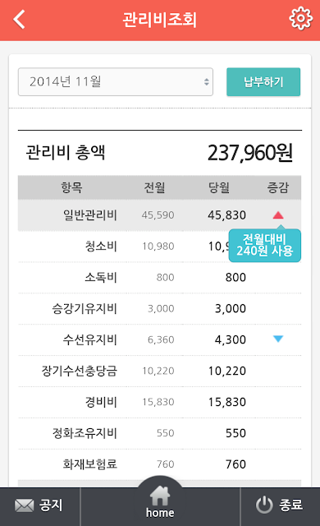Image resolution: width=320 pixels, height=526 pixels.
Task: Open the 공지 notices tab
Action: coord(39,506)
